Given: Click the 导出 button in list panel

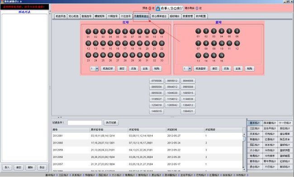Looking at the screenshot, I should 42,168.
